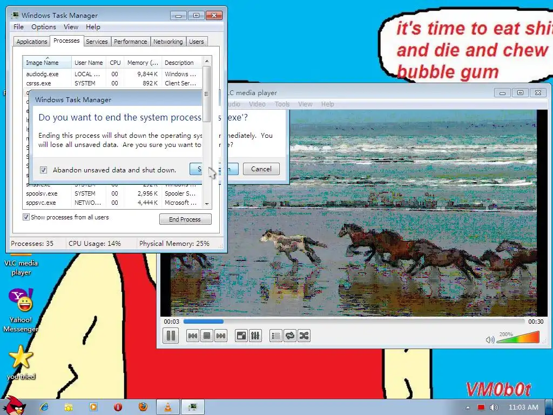The width and height of the screenshot is (553, 415).
Task: Open Task Manager Options menu
Action: (x=44, y=27)
